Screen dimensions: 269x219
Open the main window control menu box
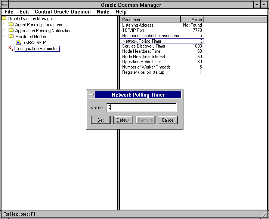[5, 5]
